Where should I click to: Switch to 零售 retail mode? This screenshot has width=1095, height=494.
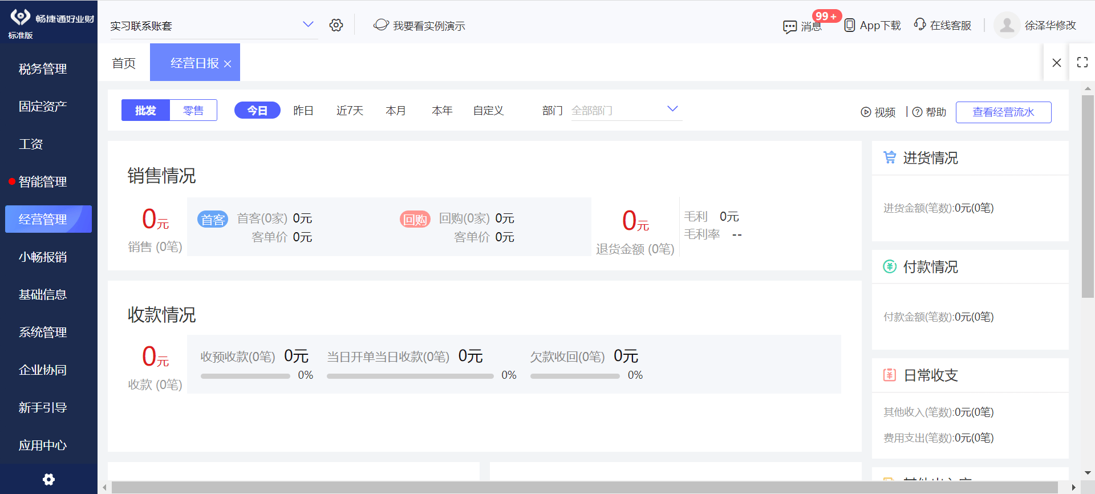(x=193, y=111)
